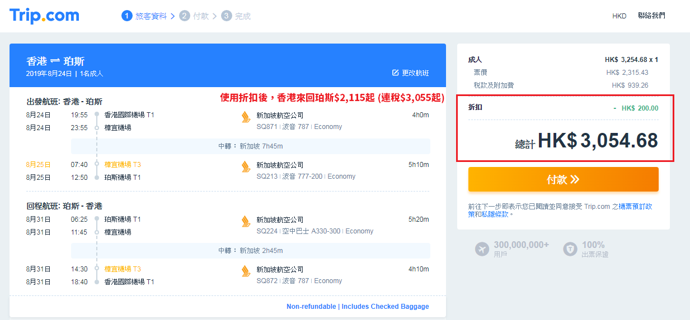The width and height of the screenshot is (690, 320).
Task: Click SQ224 空中巴士 A330-300 Economy flight details
Action: 315,231
